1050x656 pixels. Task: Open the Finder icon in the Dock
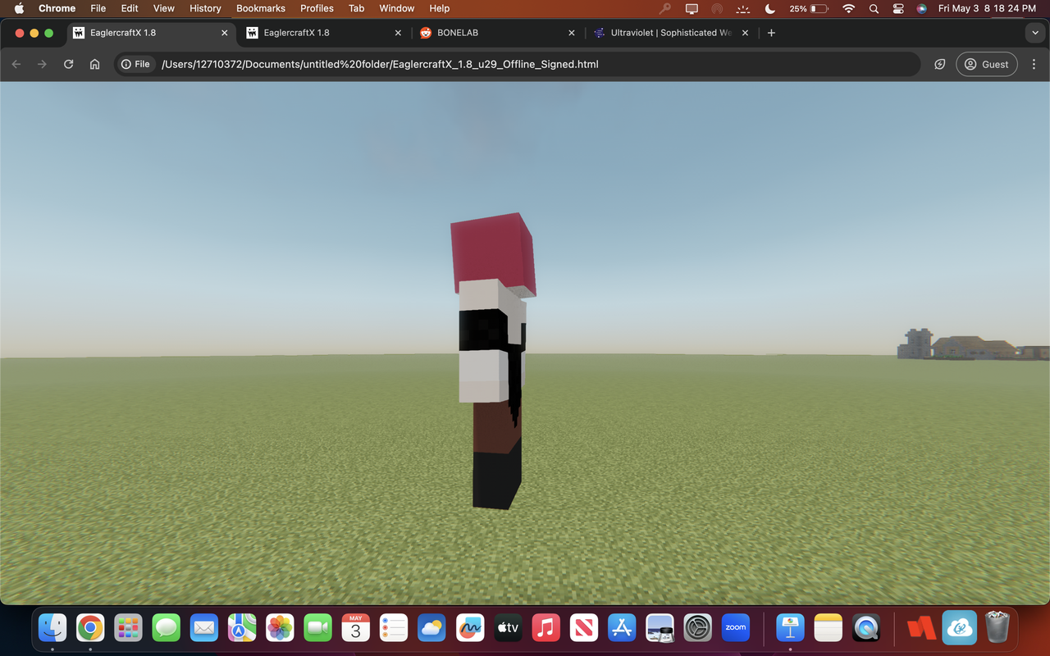point(52,628)
